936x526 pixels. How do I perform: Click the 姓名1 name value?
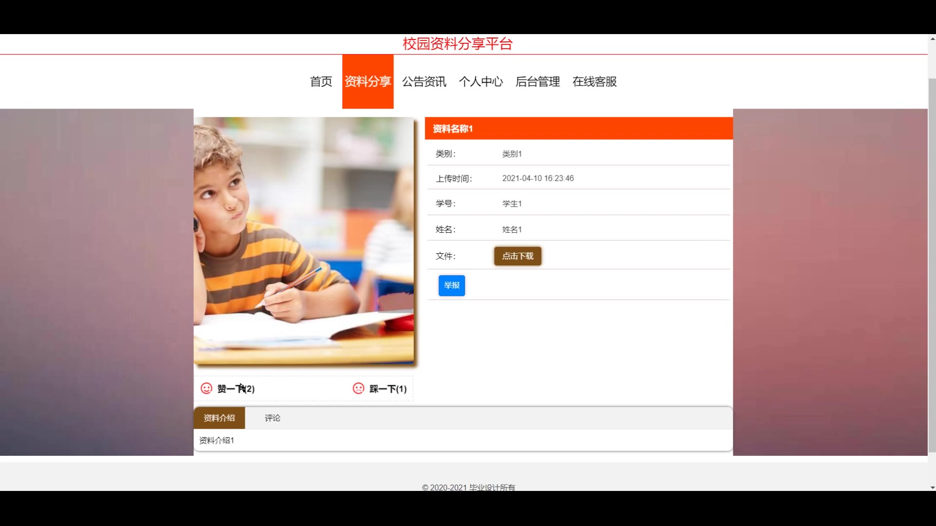[512, 229]
